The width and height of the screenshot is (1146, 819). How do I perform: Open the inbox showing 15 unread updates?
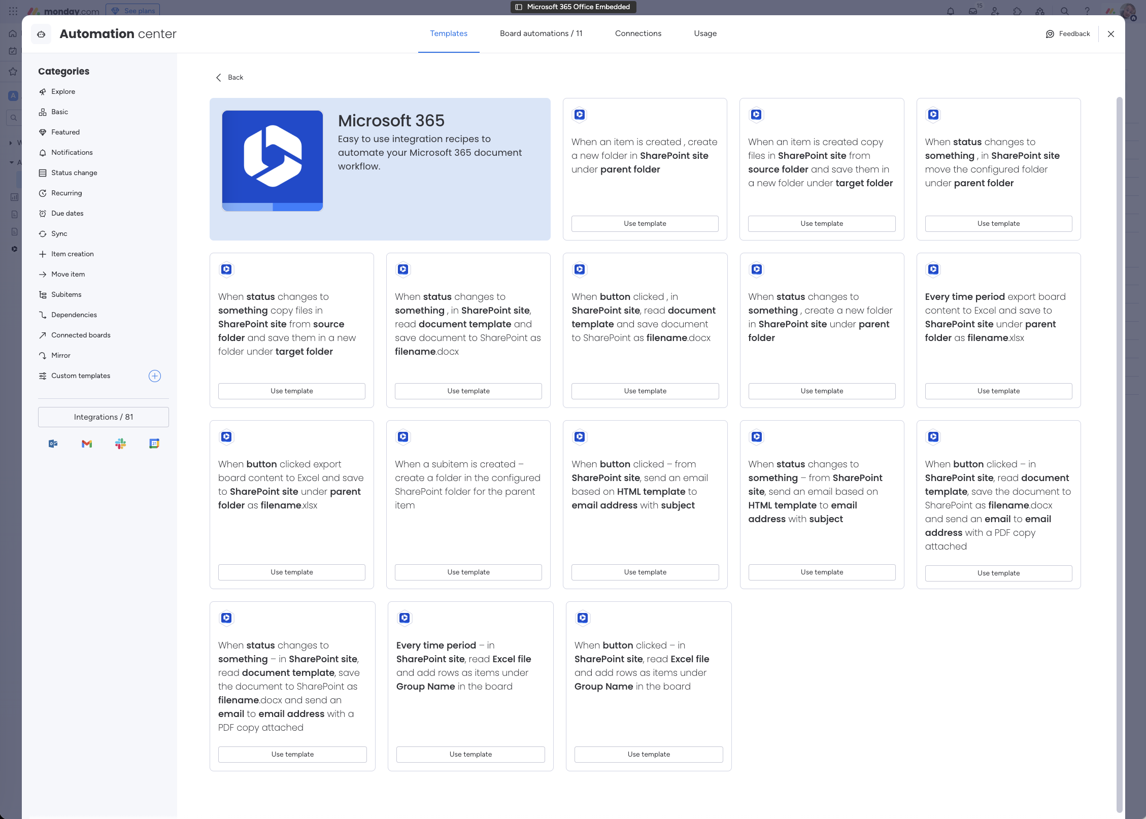point(973,11)
